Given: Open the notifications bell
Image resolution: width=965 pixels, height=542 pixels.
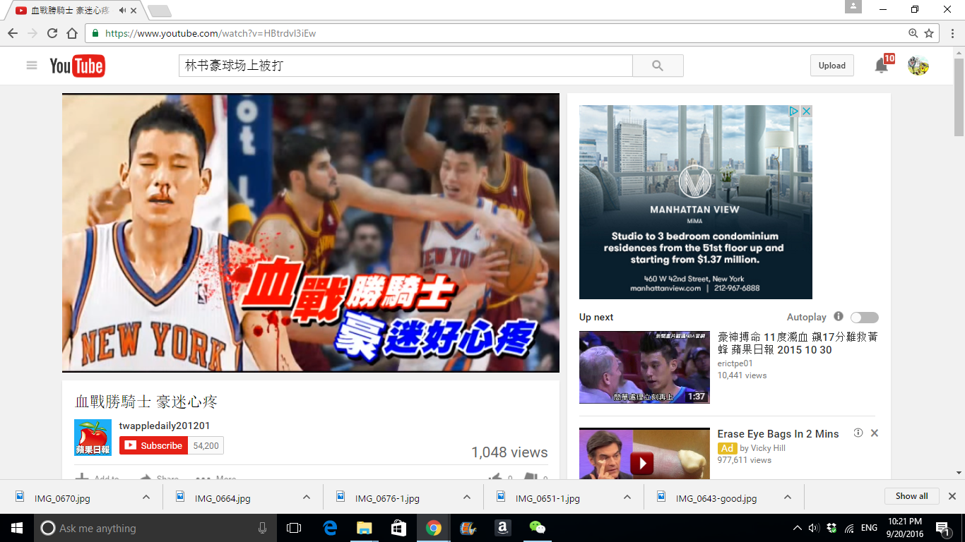Looking at the screenshot, I should pyautogui.click(x=881, y=66).
